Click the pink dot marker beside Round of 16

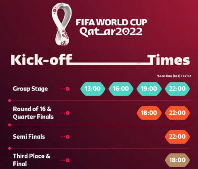tap(67, 113)
